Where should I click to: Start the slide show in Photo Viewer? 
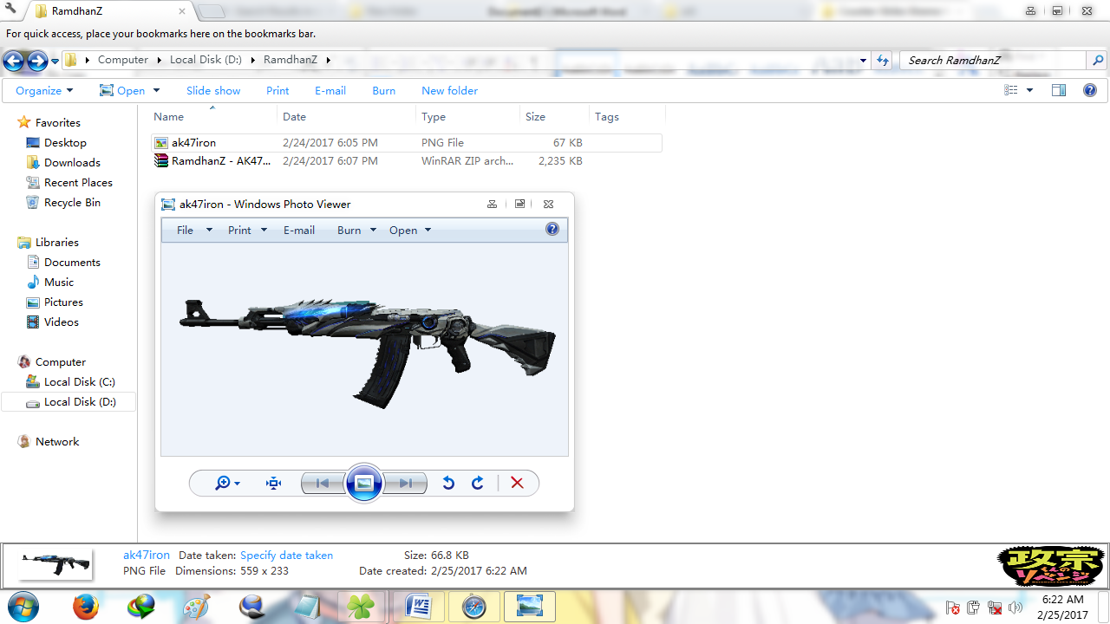[364, 483]
